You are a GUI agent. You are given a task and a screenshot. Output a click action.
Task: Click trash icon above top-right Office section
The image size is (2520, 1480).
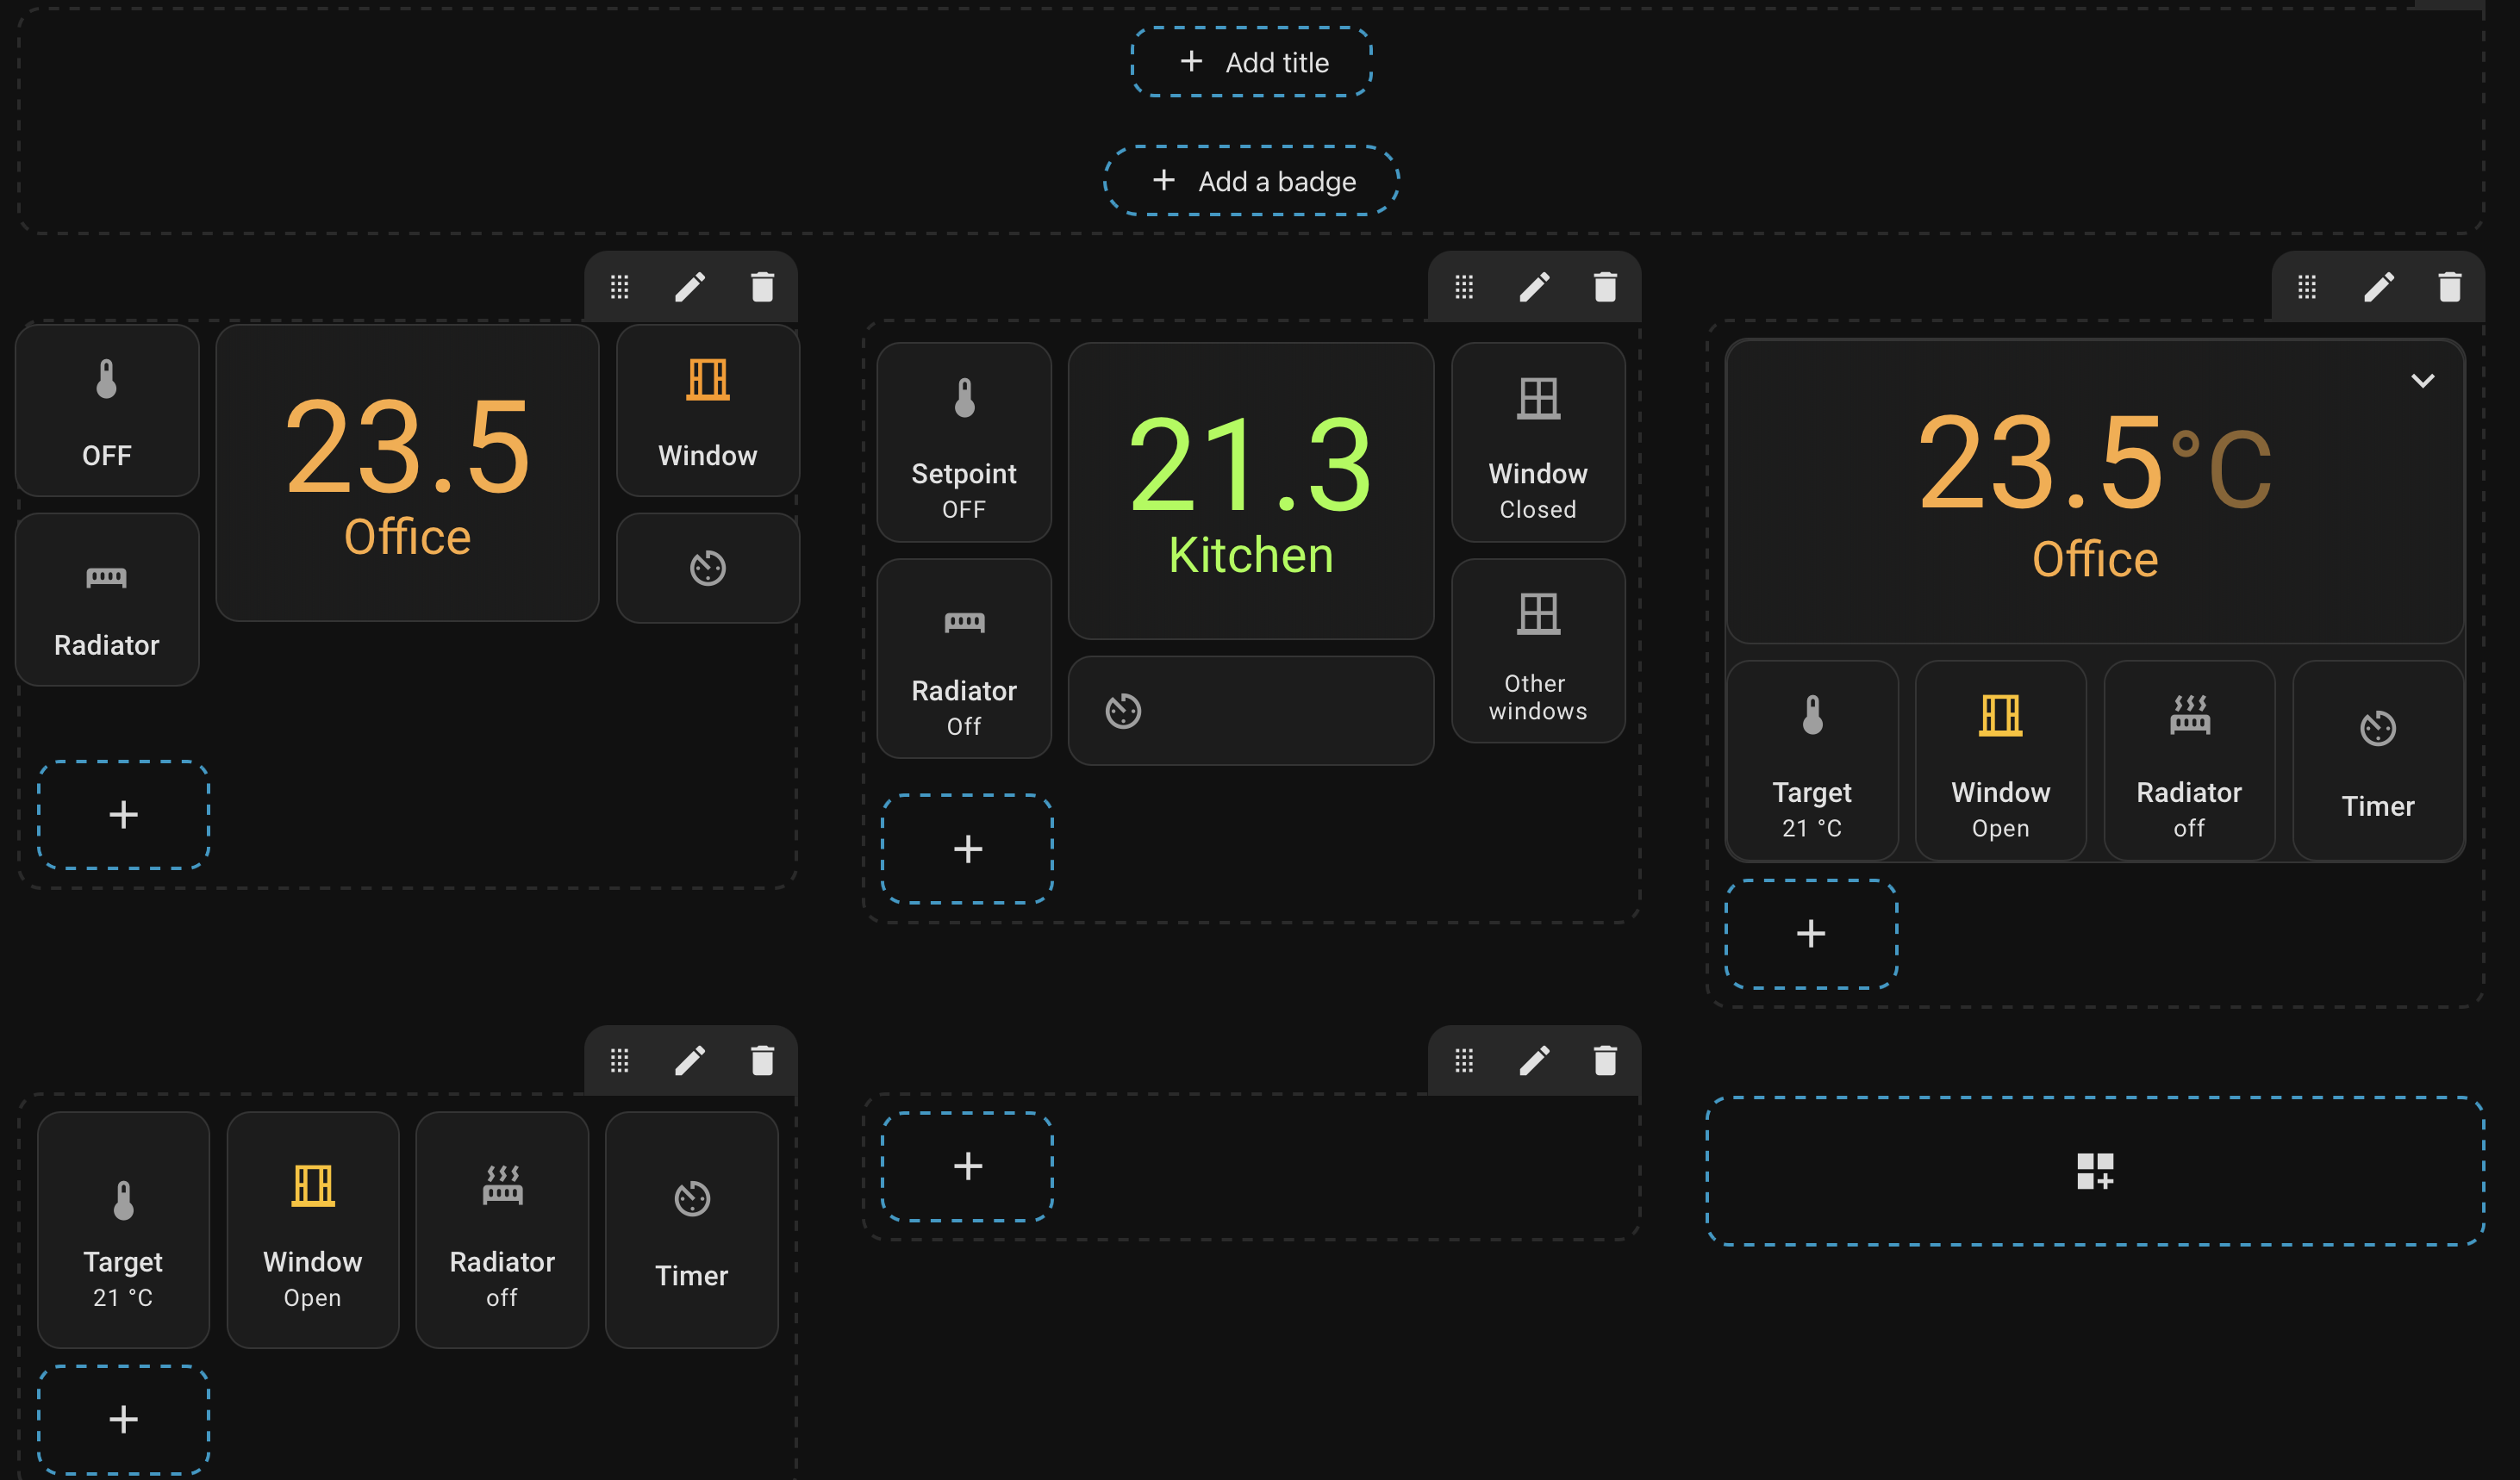point(2449,288)
